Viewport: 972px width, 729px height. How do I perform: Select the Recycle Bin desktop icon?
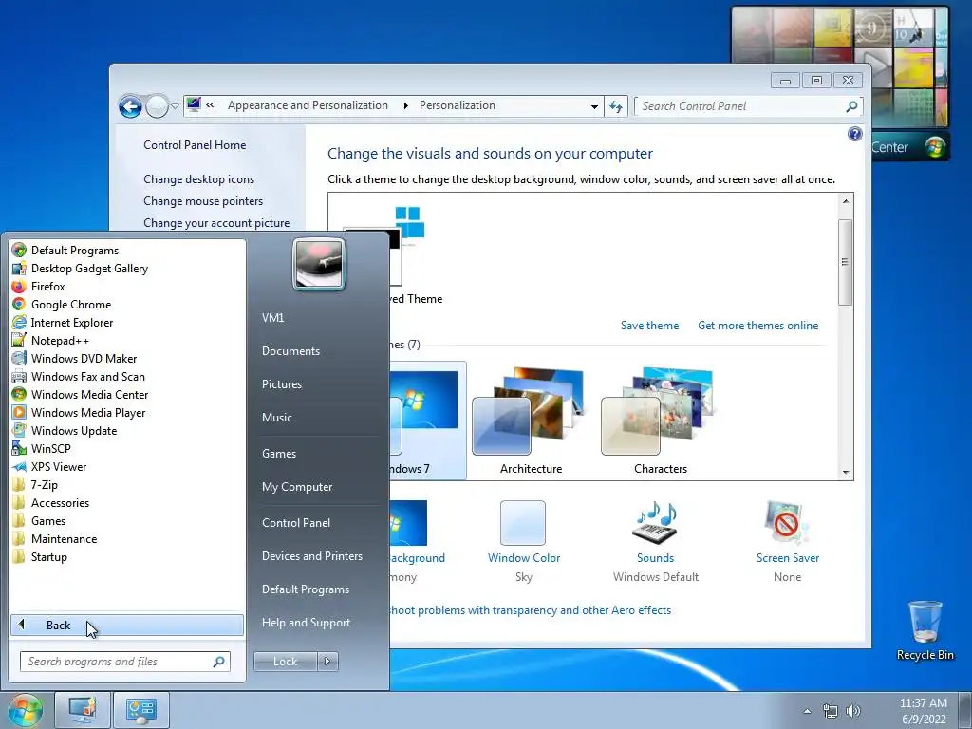(x=925, y=630)
